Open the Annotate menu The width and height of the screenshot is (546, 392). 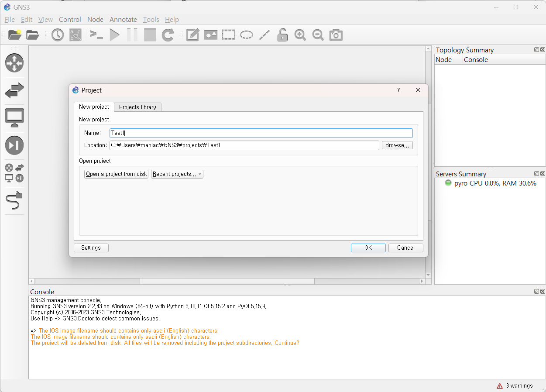123,20
